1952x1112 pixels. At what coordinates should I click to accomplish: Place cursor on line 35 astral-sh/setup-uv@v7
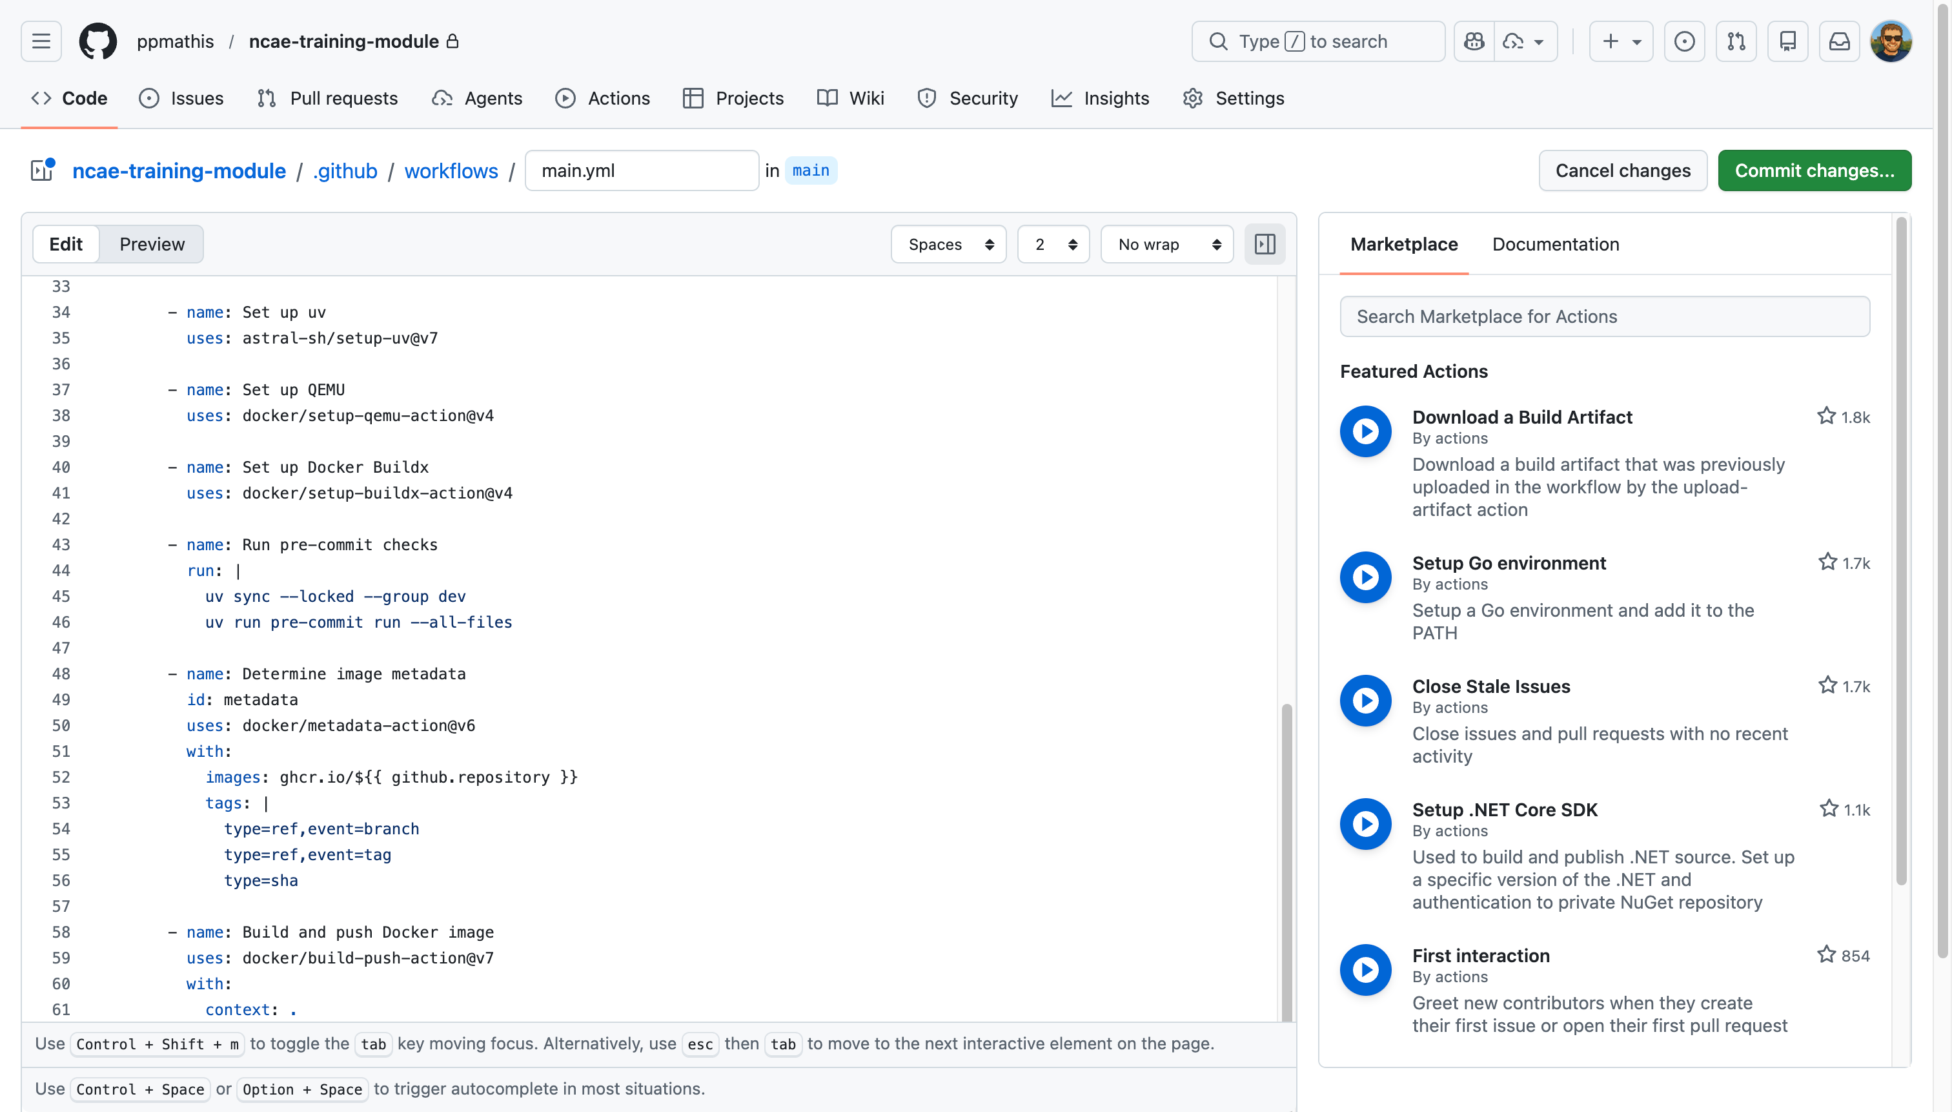340,338
